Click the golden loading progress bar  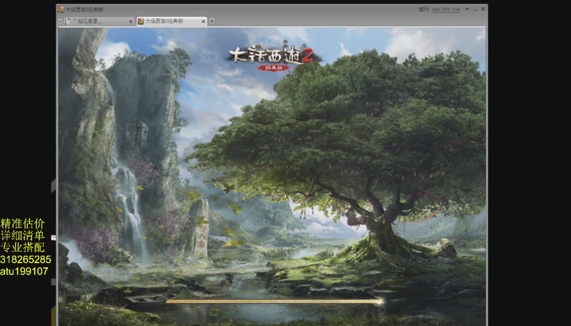click(x=274, y=302)
